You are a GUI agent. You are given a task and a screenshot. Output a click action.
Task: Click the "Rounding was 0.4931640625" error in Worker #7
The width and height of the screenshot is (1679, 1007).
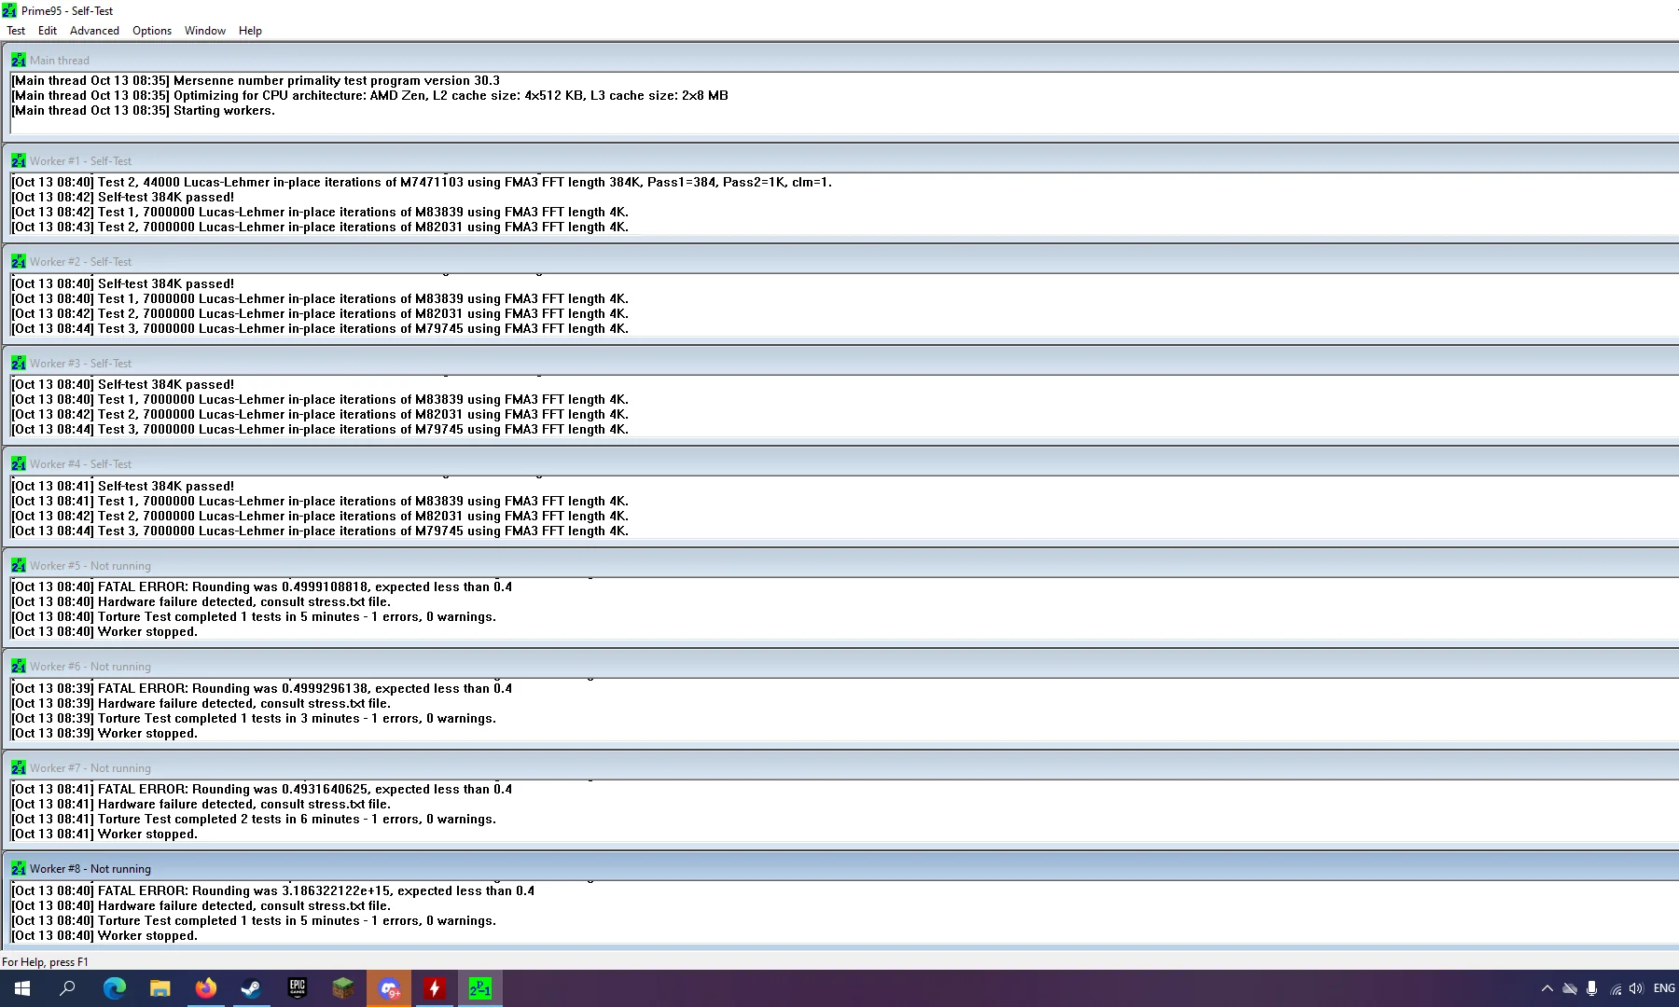262,789
